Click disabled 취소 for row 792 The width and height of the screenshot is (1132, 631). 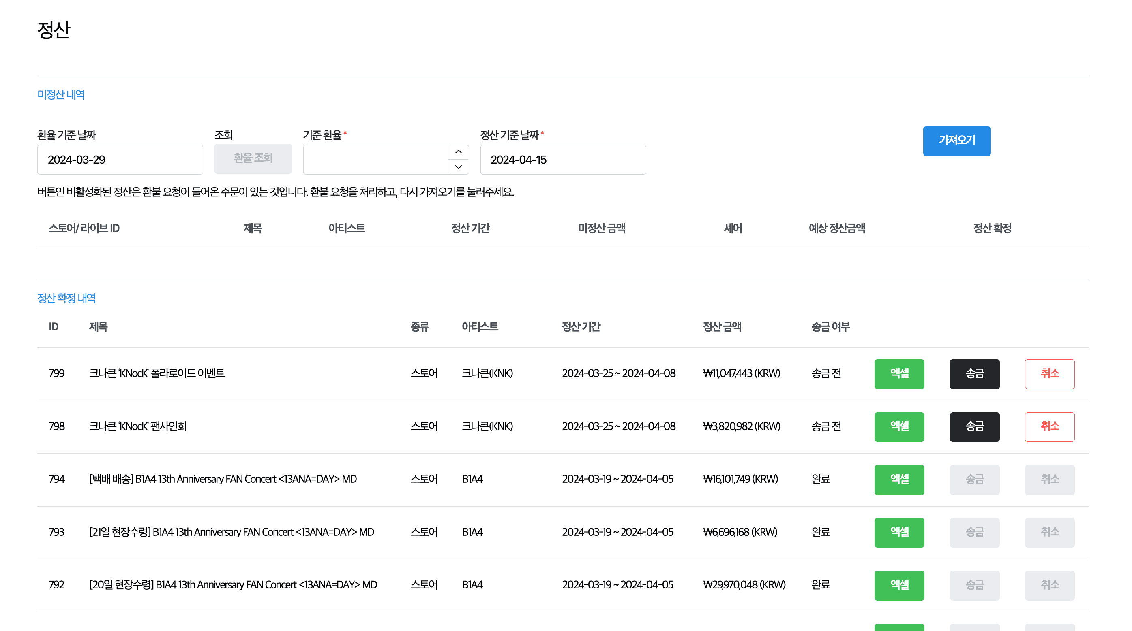coord(1049,586)
